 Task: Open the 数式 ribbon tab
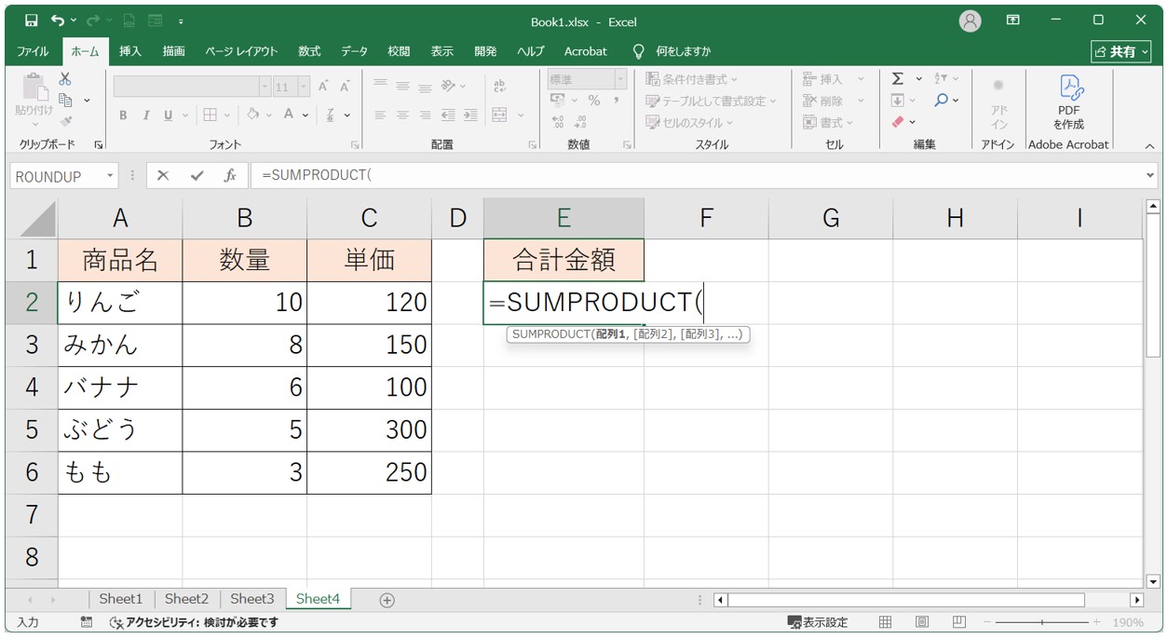(x=309, y=51)
